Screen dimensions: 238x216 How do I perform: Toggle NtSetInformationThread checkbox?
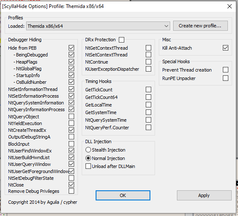[x=71, y=89]
